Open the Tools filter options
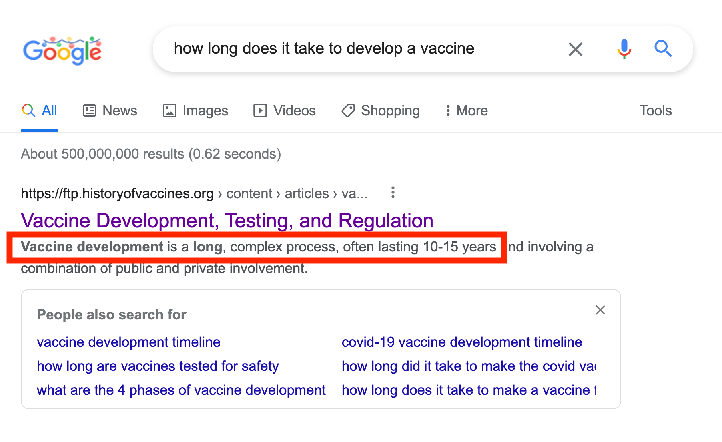Viewport: 722px width, 442px height. pyautogui.click(x=655, y=110)
